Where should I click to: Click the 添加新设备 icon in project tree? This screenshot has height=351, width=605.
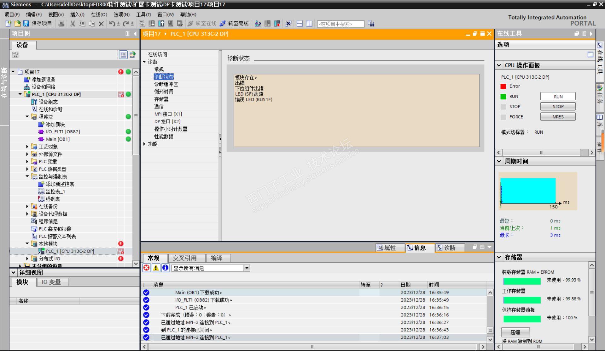[27, 79]
